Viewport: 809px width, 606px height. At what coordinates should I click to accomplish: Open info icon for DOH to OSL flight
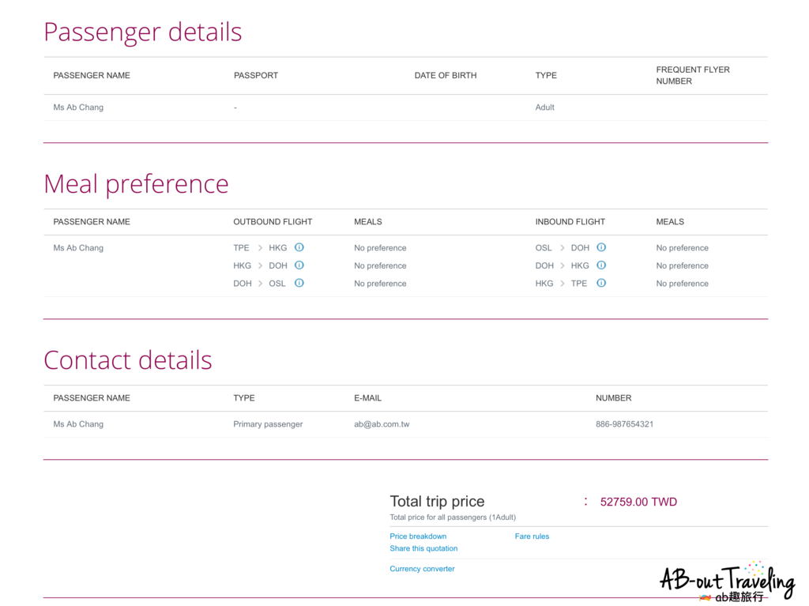(299, 283)
